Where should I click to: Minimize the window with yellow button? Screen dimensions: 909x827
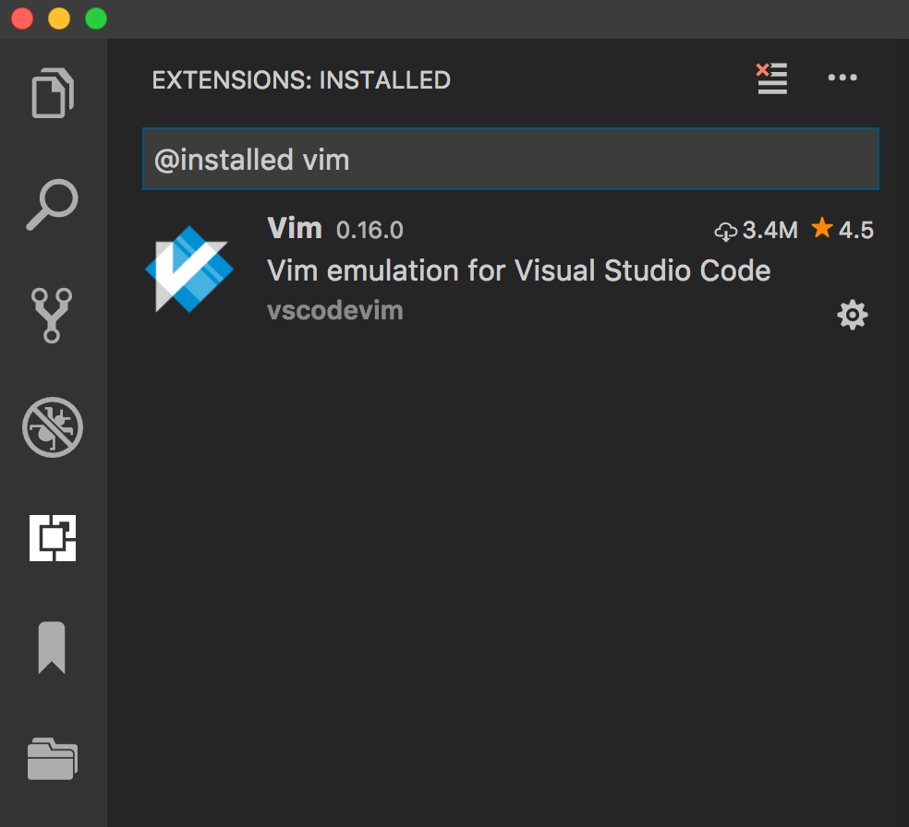pyautogui.click(x=59, y=18)
